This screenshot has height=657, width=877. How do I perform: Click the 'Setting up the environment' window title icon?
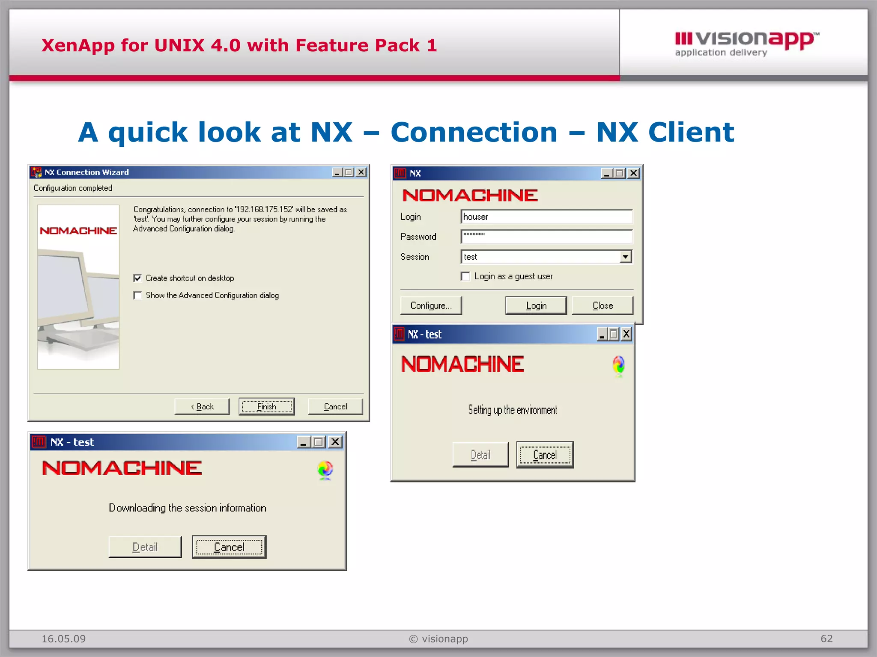[x=399, y=334]
